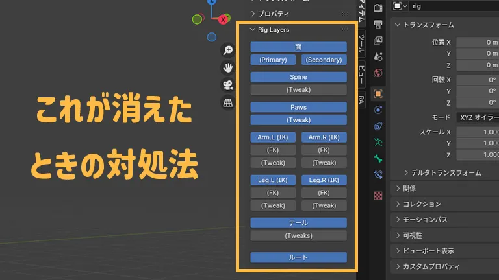This screenshot has width=499, height=280.
Task: Open the orange Object properties icon
Action: click(x=379, y=93)
